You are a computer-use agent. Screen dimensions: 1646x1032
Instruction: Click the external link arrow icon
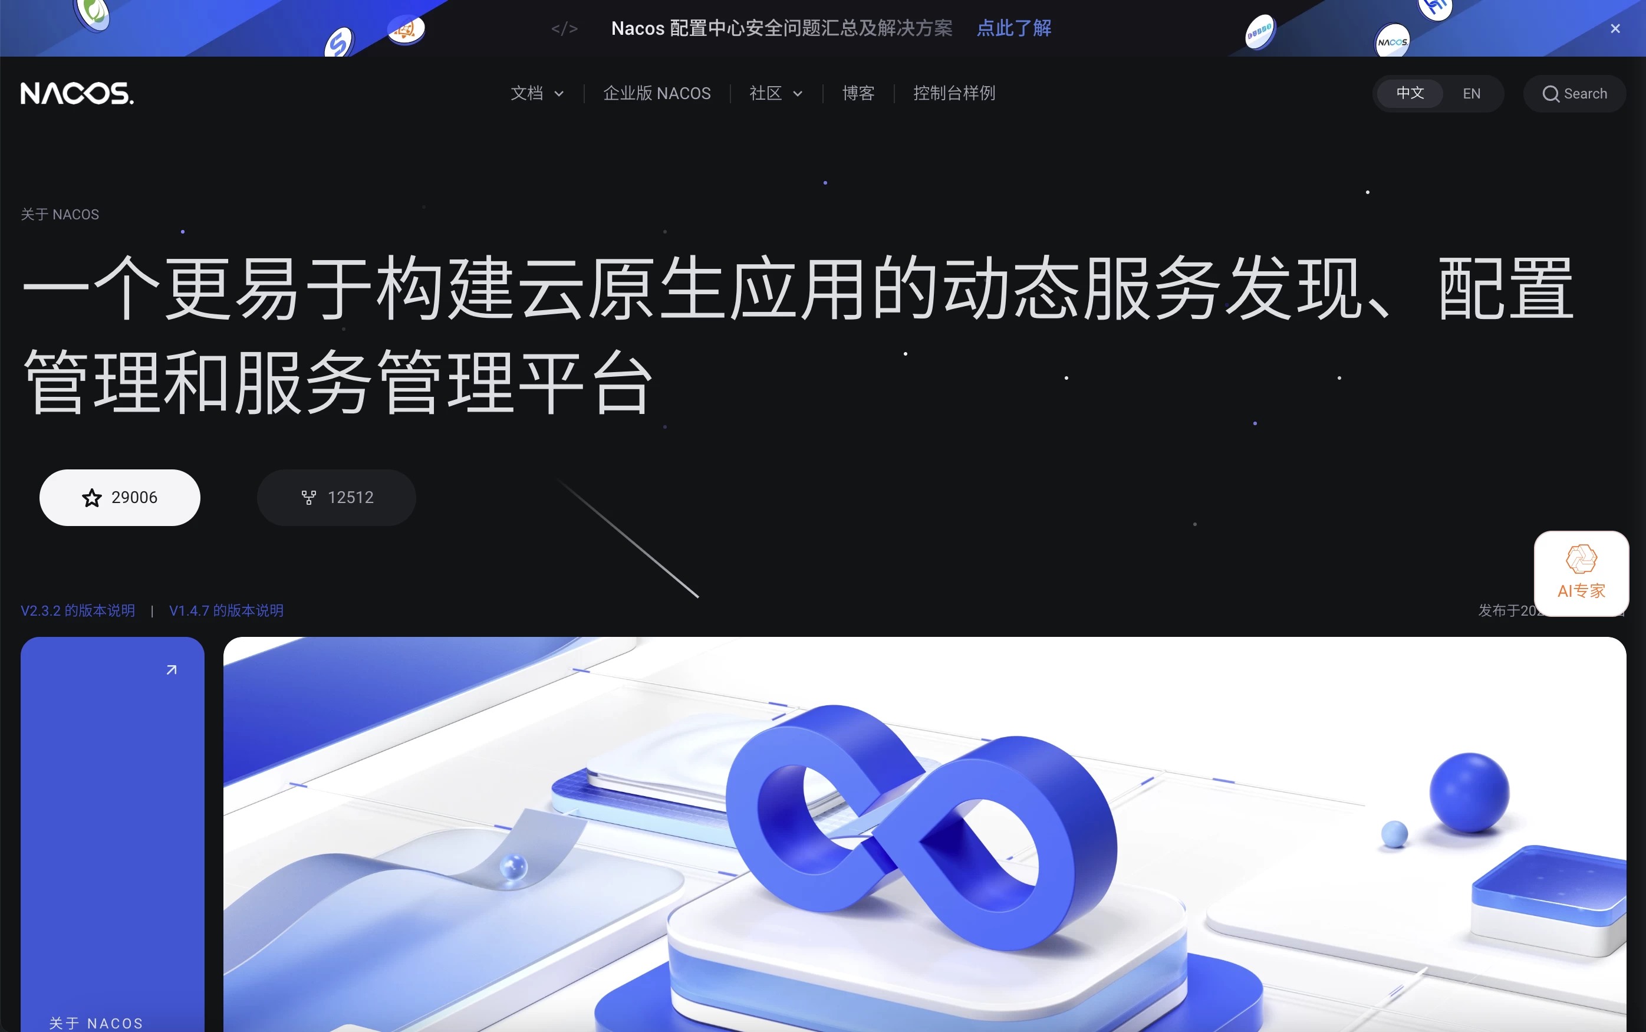pyautogui.click(x=171, y=669)
